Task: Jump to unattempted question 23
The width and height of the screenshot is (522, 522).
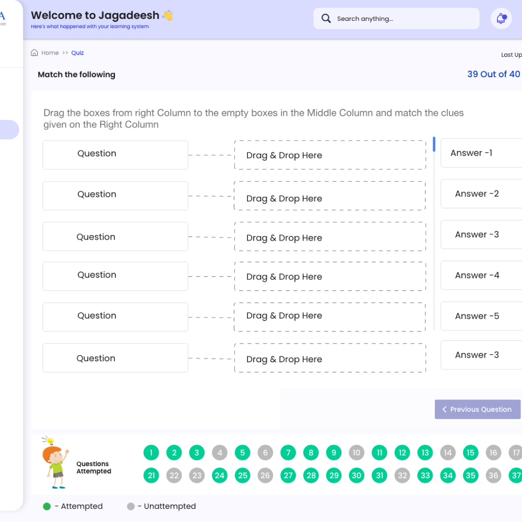Action: (197, 476)
